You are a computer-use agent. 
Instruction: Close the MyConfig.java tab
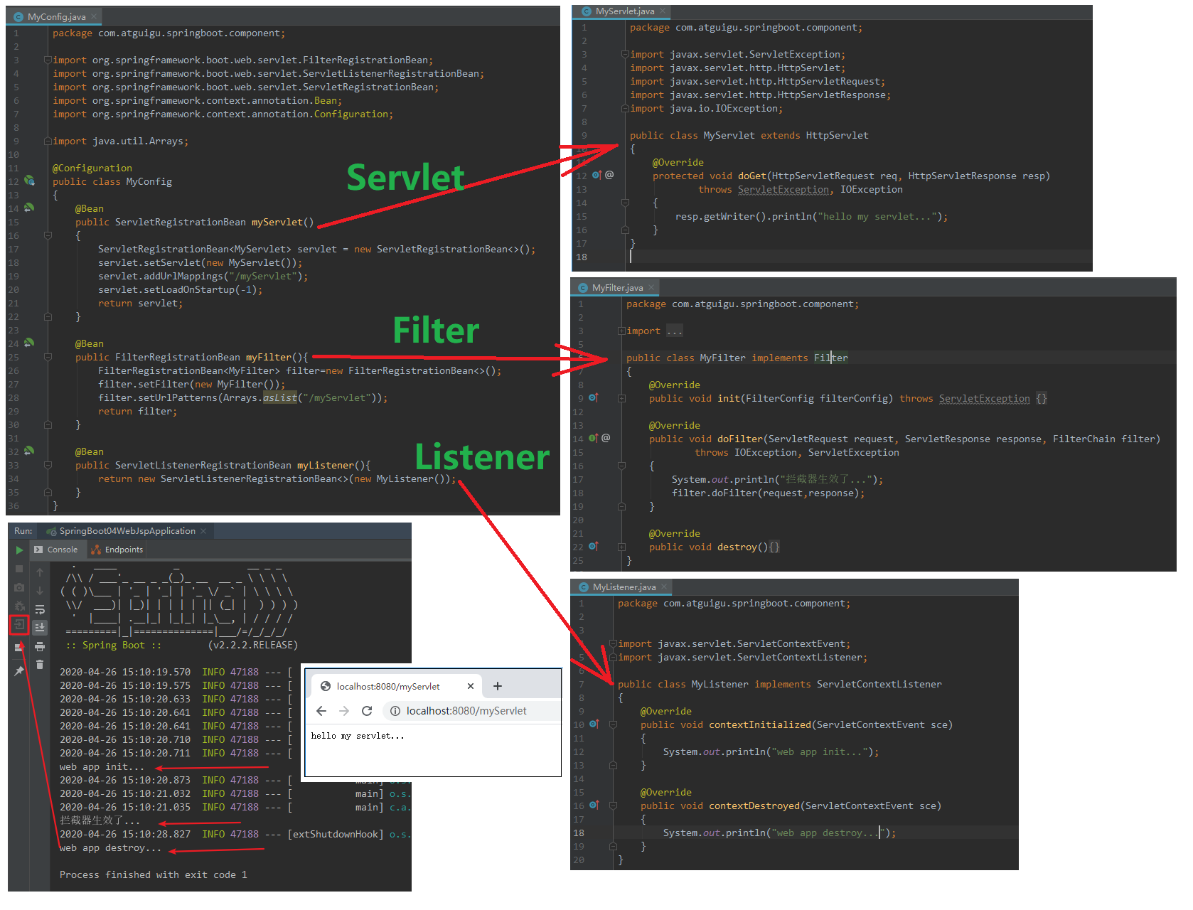tap(93, 16)
